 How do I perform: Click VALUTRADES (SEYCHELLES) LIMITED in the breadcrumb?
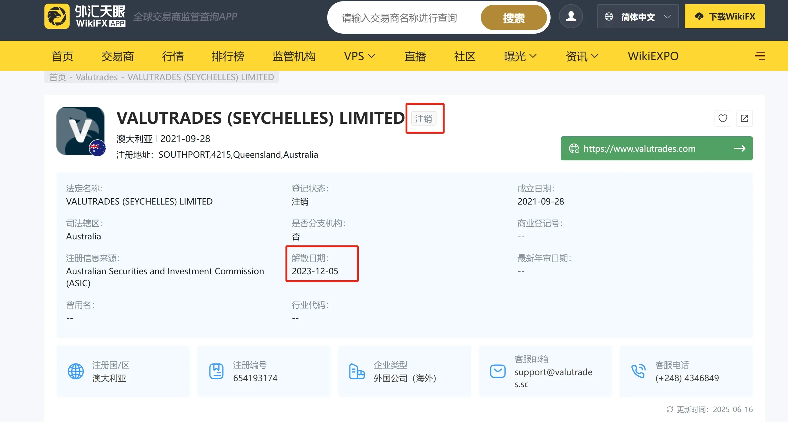[201, 77]
